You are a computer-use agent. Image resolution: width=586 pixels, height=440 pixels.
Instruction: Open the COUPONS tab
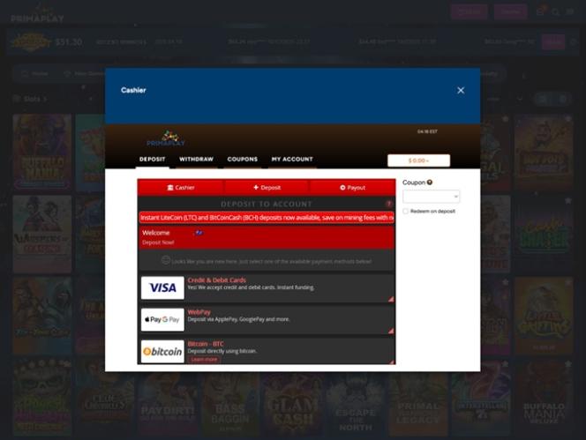243,160
